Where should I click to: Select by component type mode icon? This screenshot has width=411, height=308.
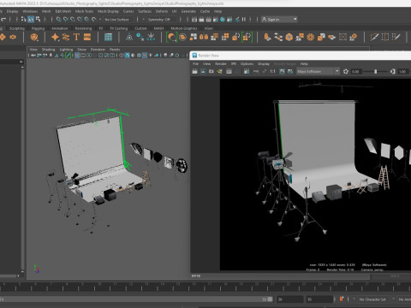(38, 20)
